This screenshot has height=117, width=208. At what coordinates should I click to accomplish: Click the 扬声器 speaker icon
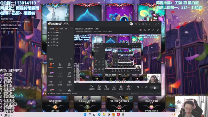[x=128, y=87]
